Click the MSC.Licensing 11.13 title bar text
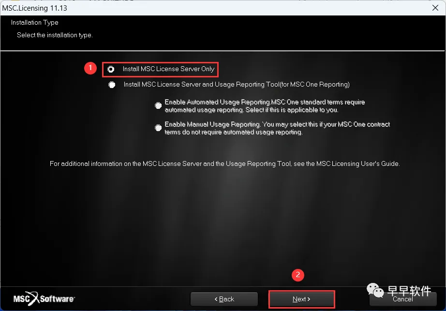The height and width of the screenshot is (311, 446). (35, 8)
